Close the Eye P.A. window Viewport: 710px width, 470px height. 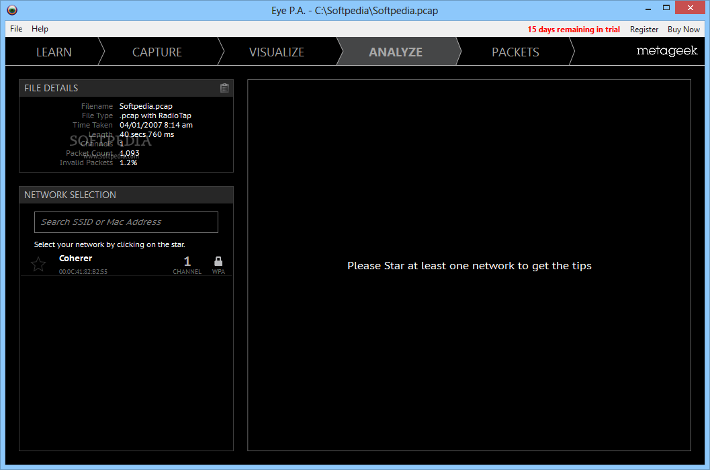point(690,7)
